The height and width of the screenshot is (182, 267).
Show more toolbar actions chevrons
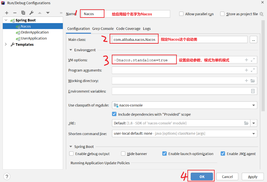pyautogui.click(x=61, y=13)
